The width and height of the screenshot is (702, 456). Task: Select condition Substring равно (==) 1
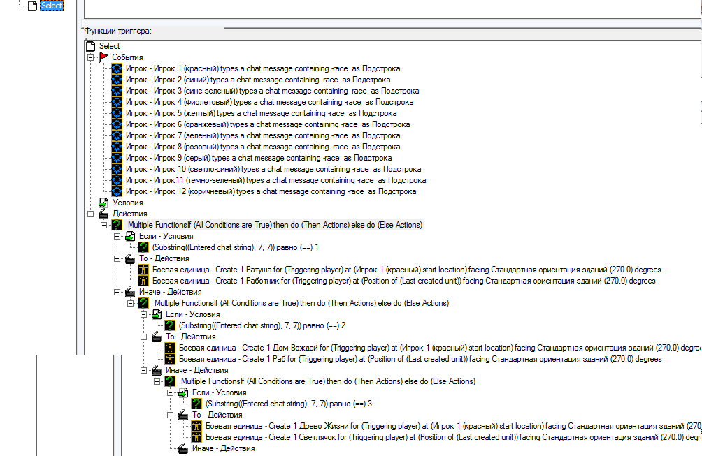pos(236,247)
